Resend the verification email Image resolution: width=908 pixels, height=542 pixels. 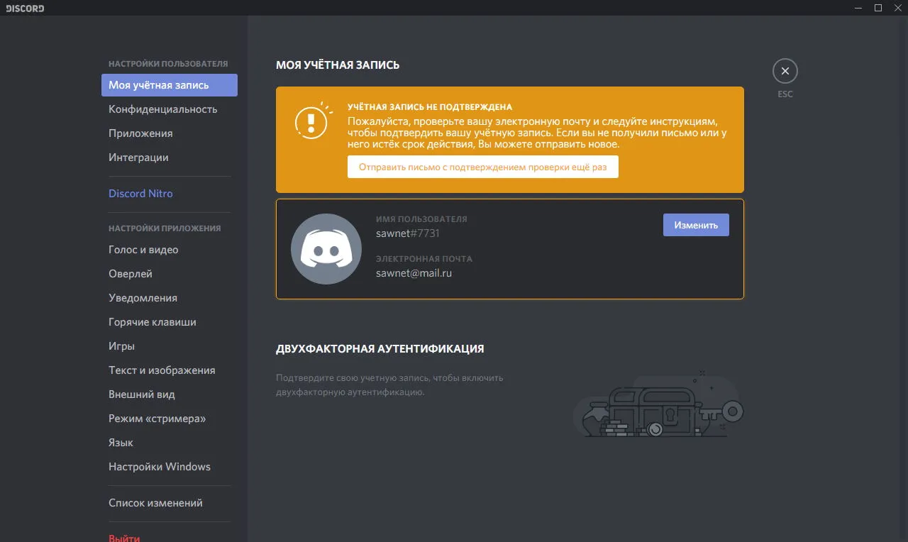tap(482, 167)
